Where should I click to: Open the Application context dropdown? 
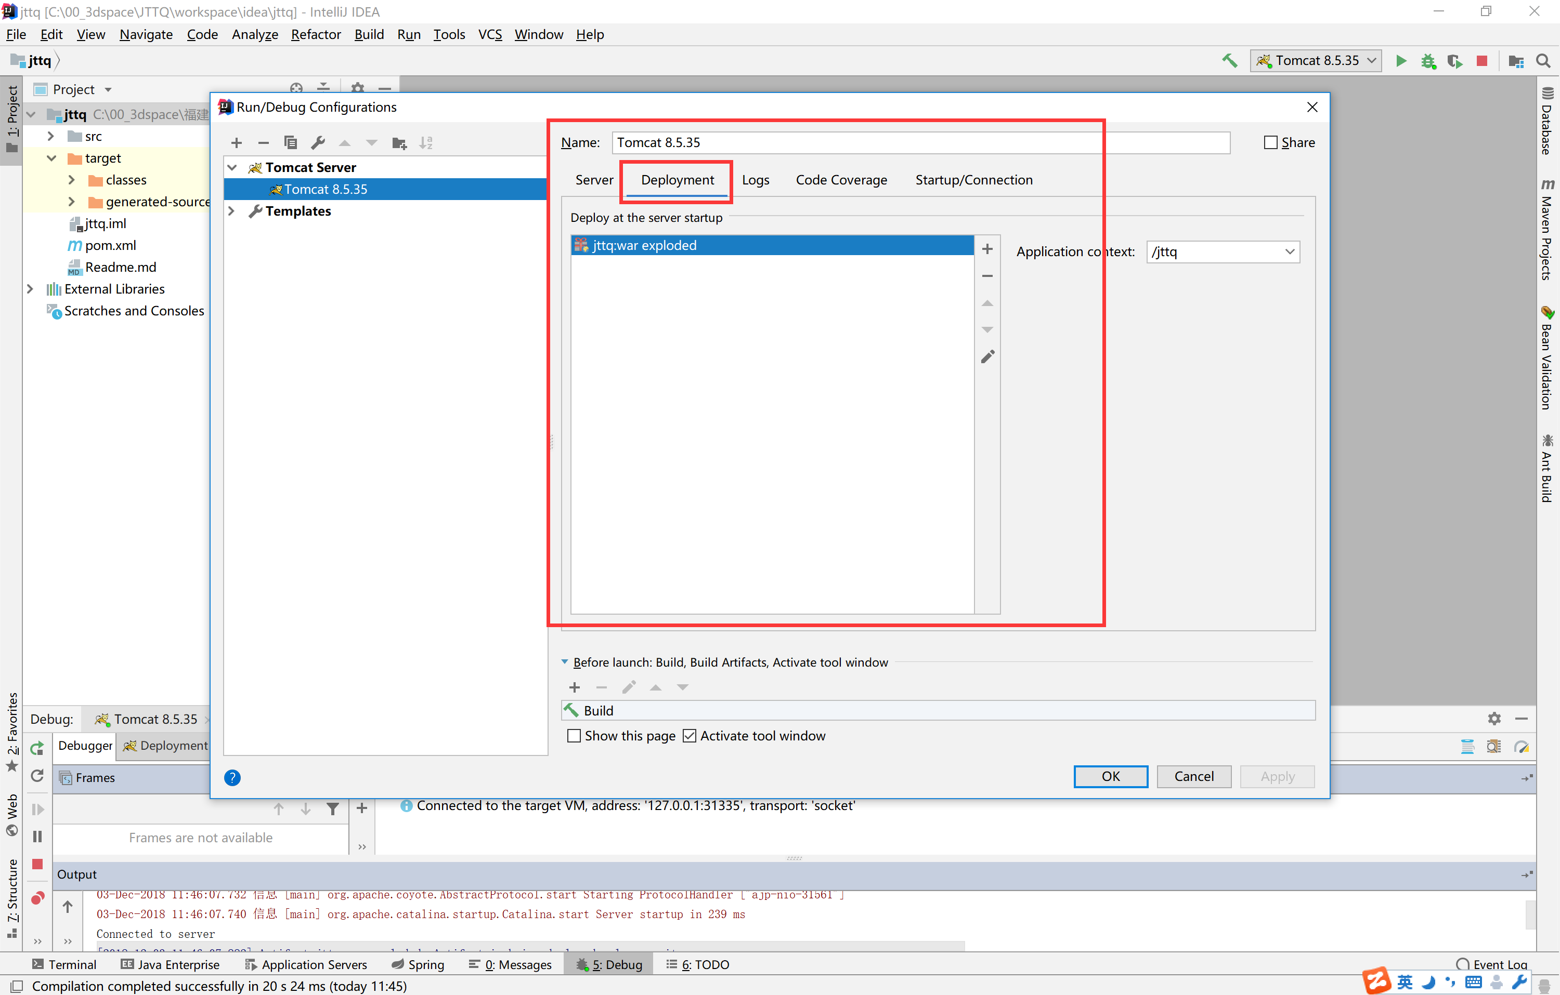(x=1289, y=252)
